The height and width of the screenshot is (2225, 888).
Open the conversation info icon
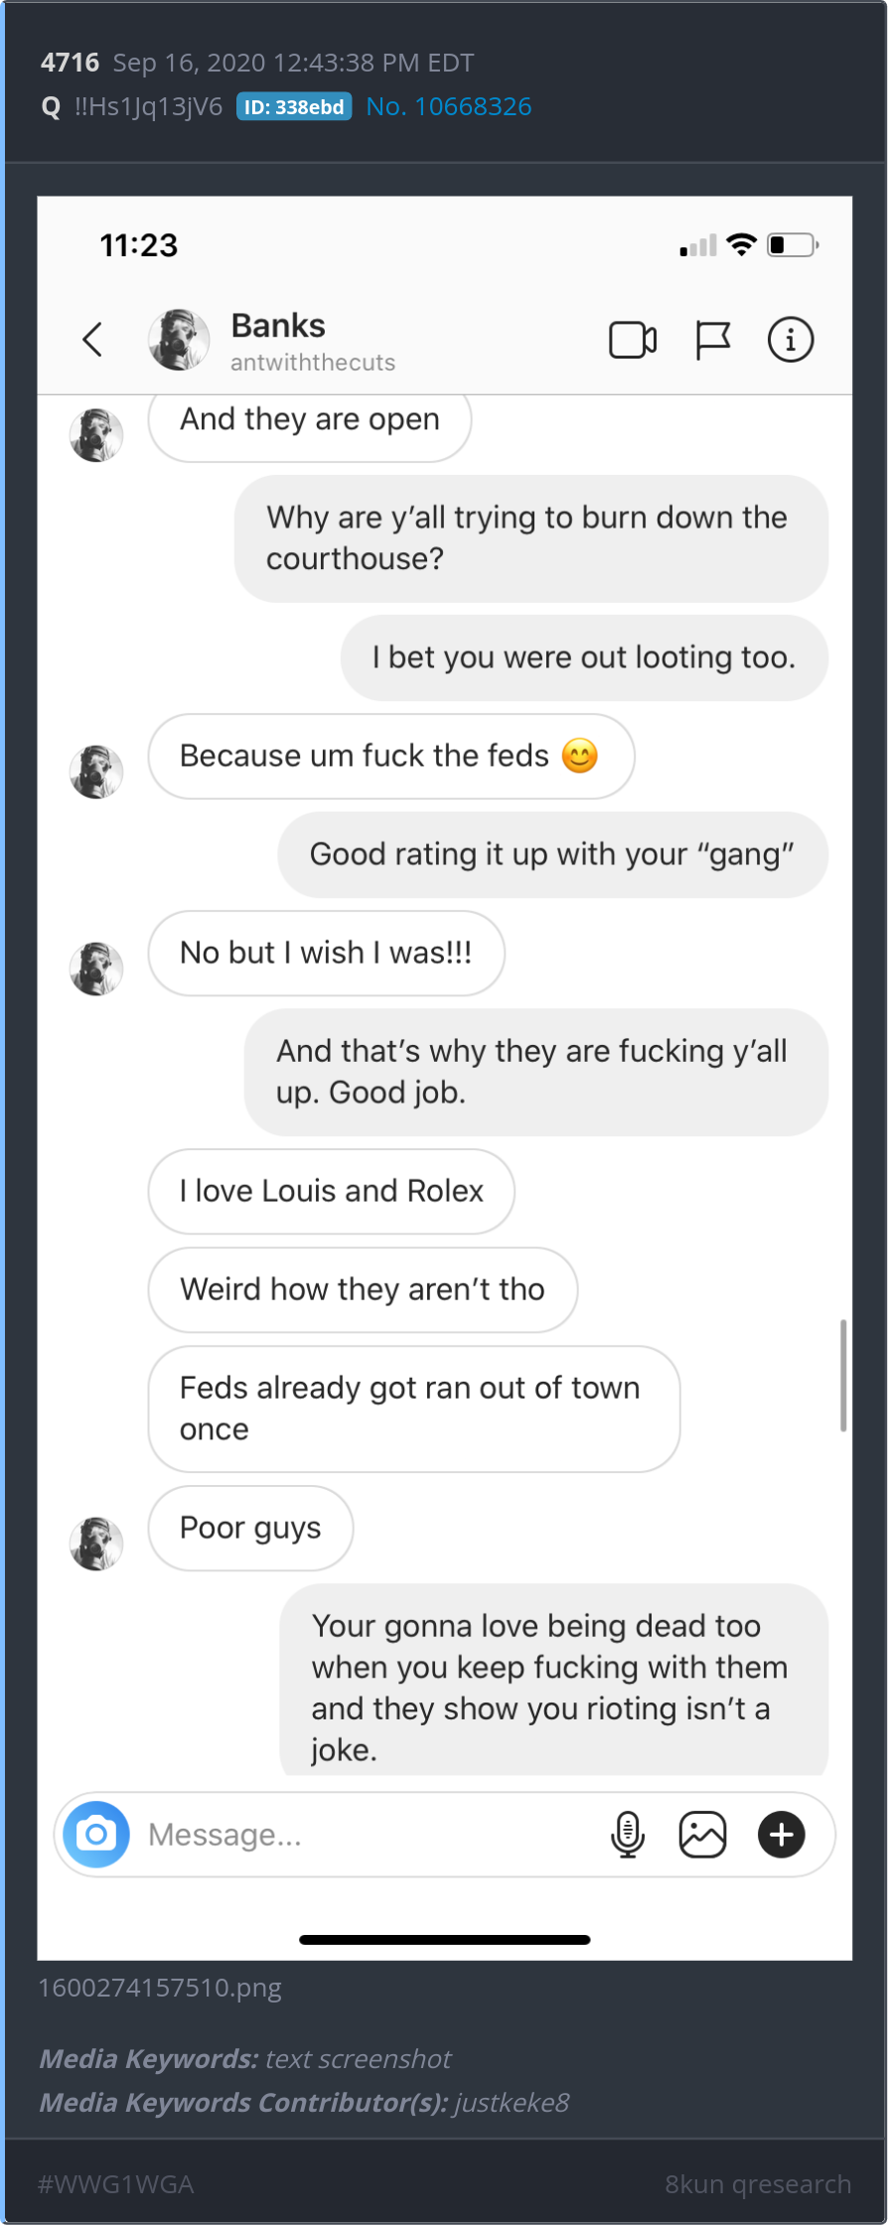pos(791,340)
